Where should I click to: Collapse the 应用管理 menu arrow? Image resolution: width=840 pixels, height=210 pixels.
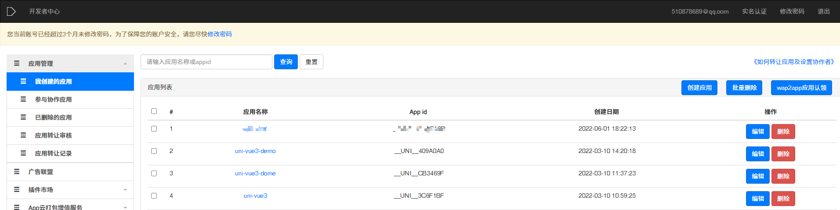click(125, 64)
